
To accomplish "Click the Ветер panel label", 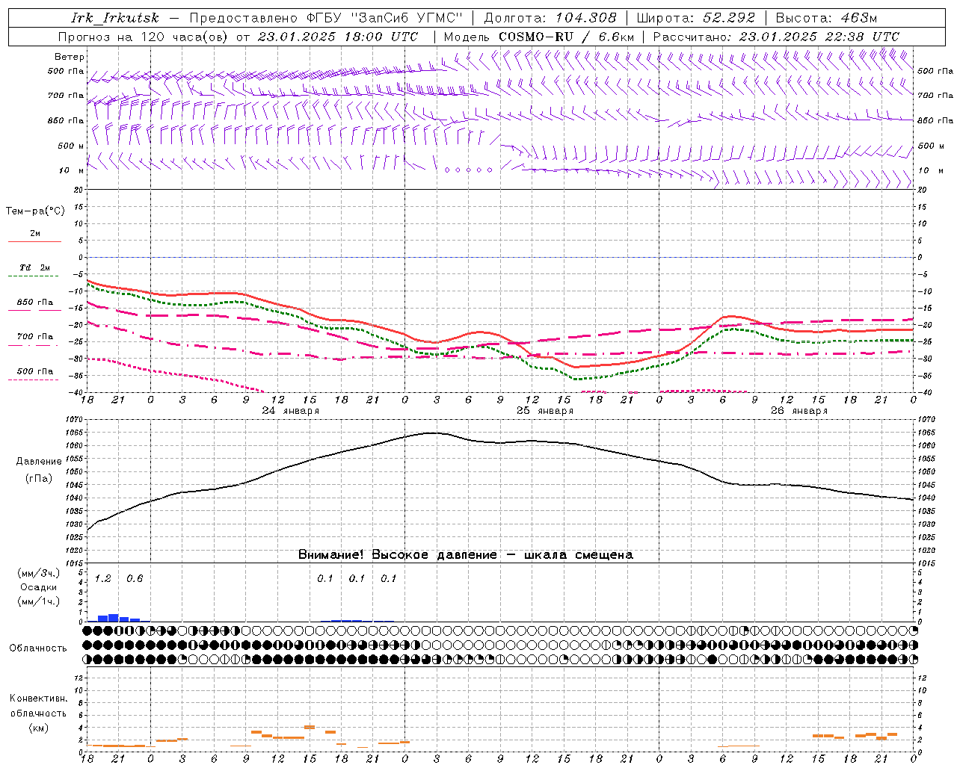I will pyautogui.click(x=70, y=57).
